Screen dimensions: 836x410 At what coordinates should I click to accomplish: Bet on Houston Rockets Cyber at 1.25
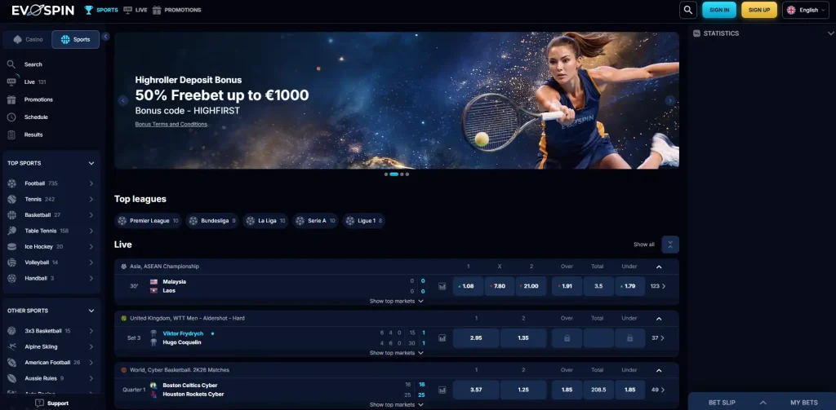[x=523, y=390]
